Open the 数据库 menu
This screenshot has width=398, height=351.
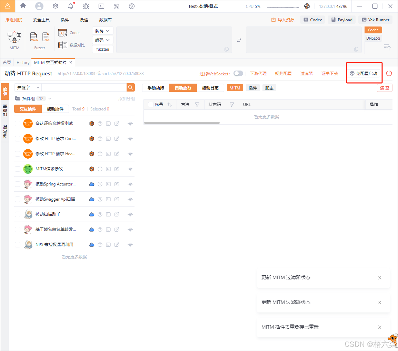[x=105, y=20]
